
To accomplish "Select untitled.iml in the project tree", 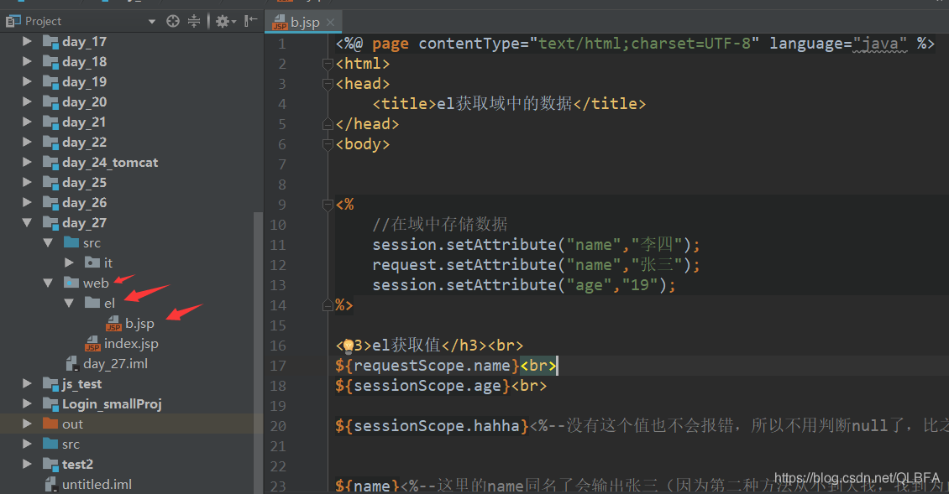I will (97, 484).
